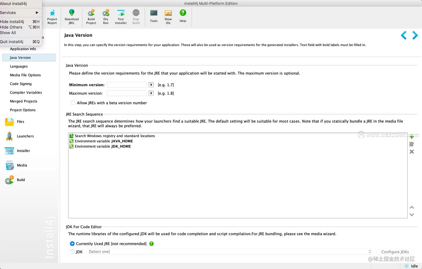This screenshot has height=269, width=422.
Task: Select Java Version in the sidebar
Action: [29, 58]
